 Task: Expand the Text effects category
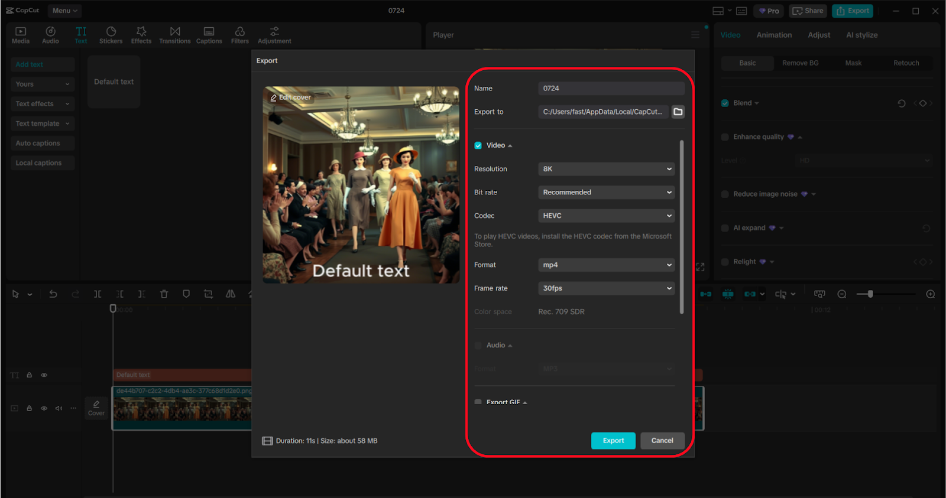tap(43, 104)
